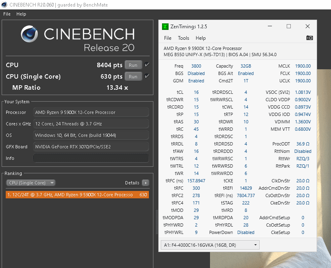Toggle the CPU test checkbox

point(147,64)
